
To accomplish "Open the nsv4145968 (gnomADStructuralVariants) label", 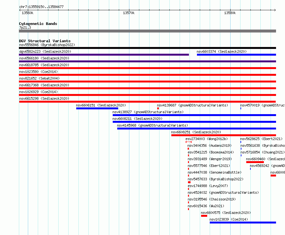I will pos(152,125).
